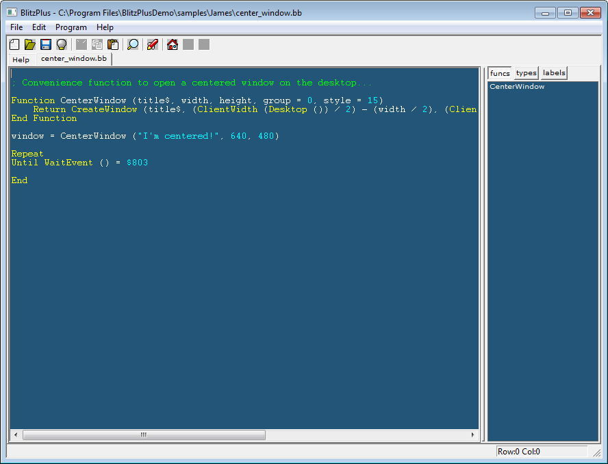The height and width of the screenshot is (464, 608).
Task: Click the light bulb toolbar icon
Action: point(62,44)
